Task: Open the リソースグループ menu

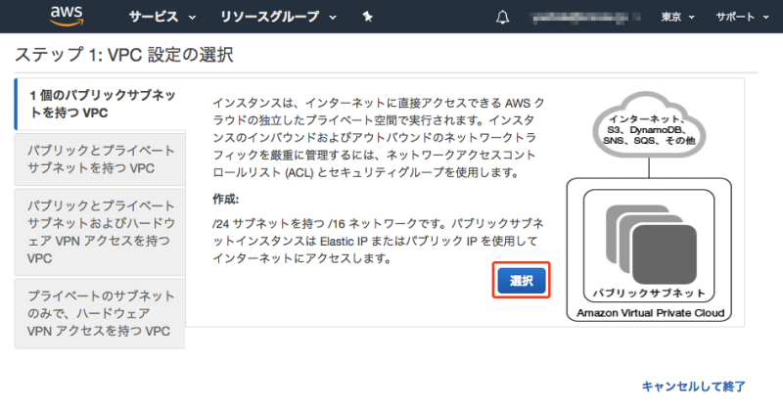Action: tap(279, 17)
